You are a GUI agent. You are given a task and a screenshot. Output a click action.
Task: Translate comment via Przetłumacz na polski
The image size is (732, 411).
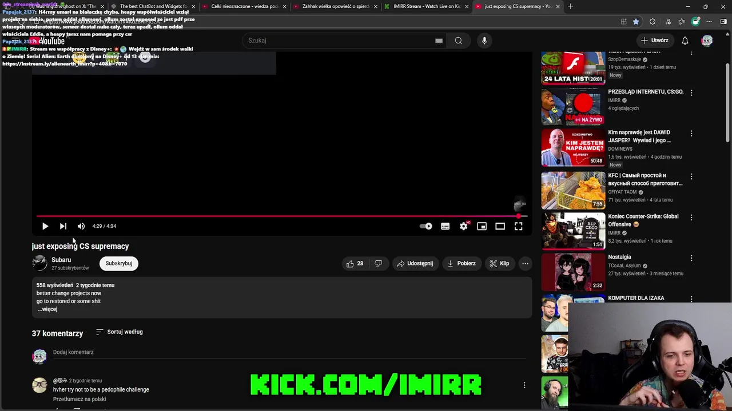coord(79,399)
